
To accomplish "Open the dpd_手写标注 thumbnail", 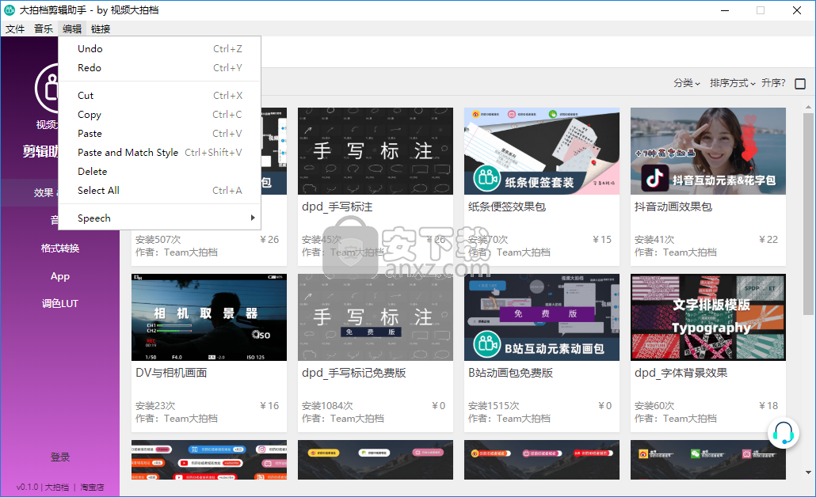I will [x=376, y=151].
